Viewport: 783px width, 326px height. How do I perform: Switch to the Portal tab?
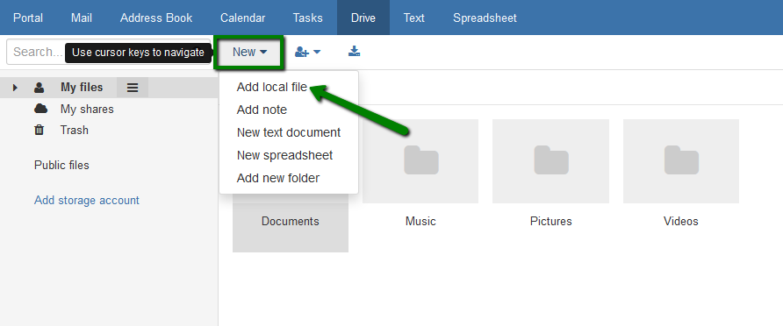[x=28, y=18]
